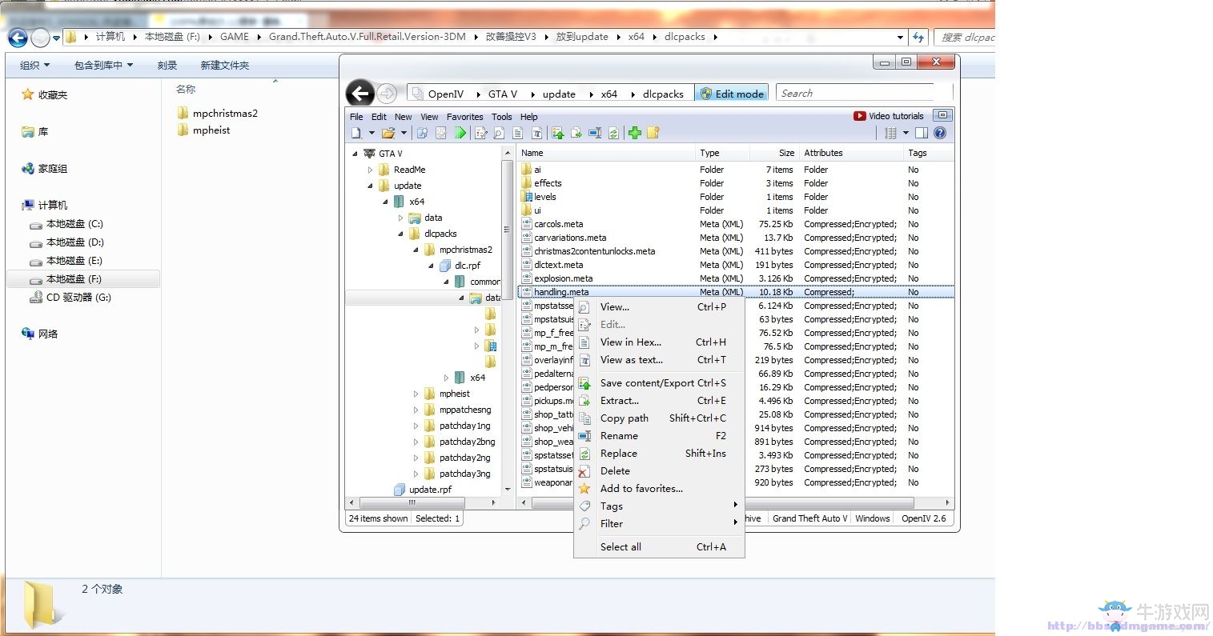This screenshot has height=636, width=1213.
Task: Click the Attributes column header
Action: click(850, 153)
